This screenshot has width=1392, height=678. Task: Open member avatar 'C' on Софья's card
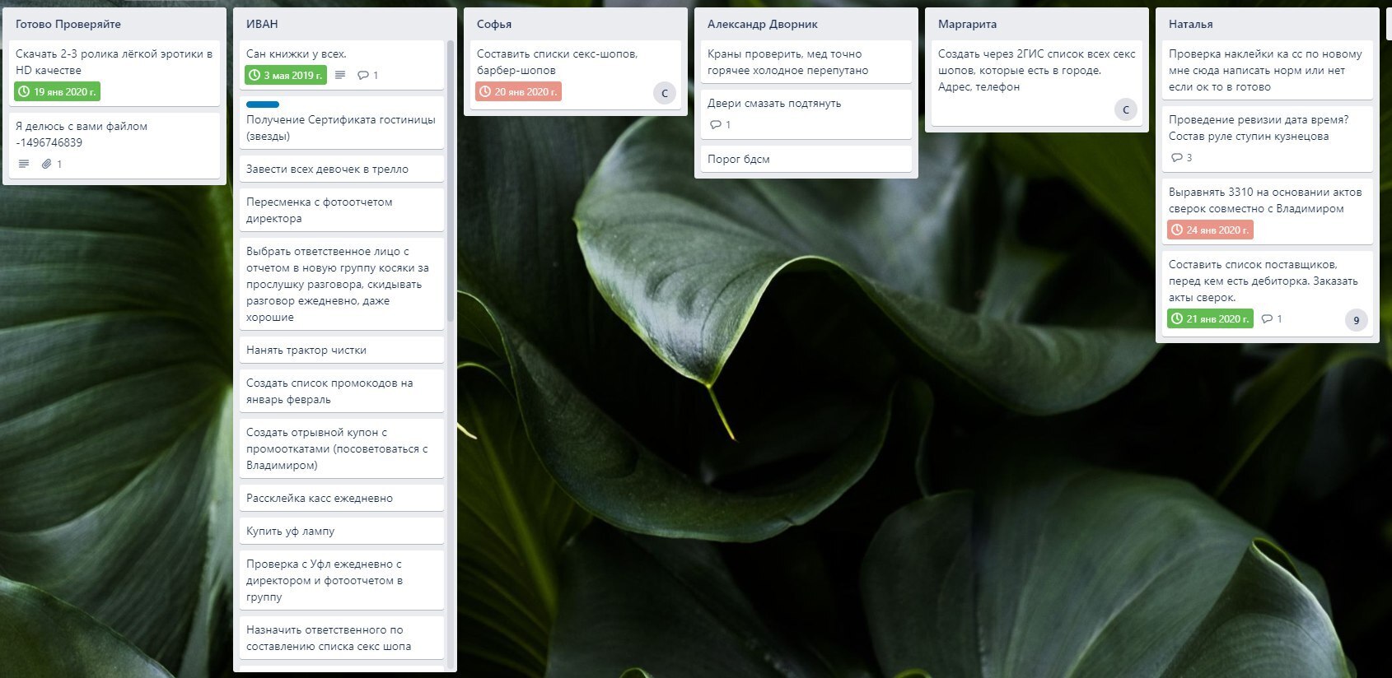coord(665,93)
